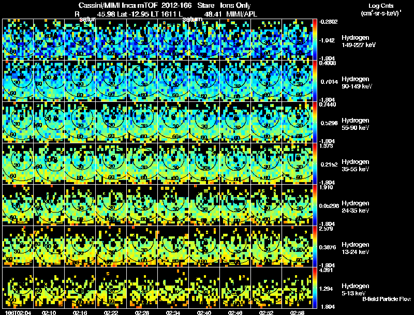The image size is (414, 315).
Task: Open the 35-55 keV panel at 02:22
Action: click(x=111, y=163)
